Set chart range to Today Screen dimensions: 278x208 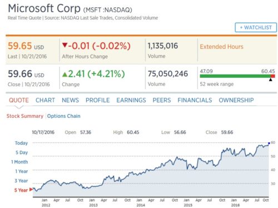point(21,143)
